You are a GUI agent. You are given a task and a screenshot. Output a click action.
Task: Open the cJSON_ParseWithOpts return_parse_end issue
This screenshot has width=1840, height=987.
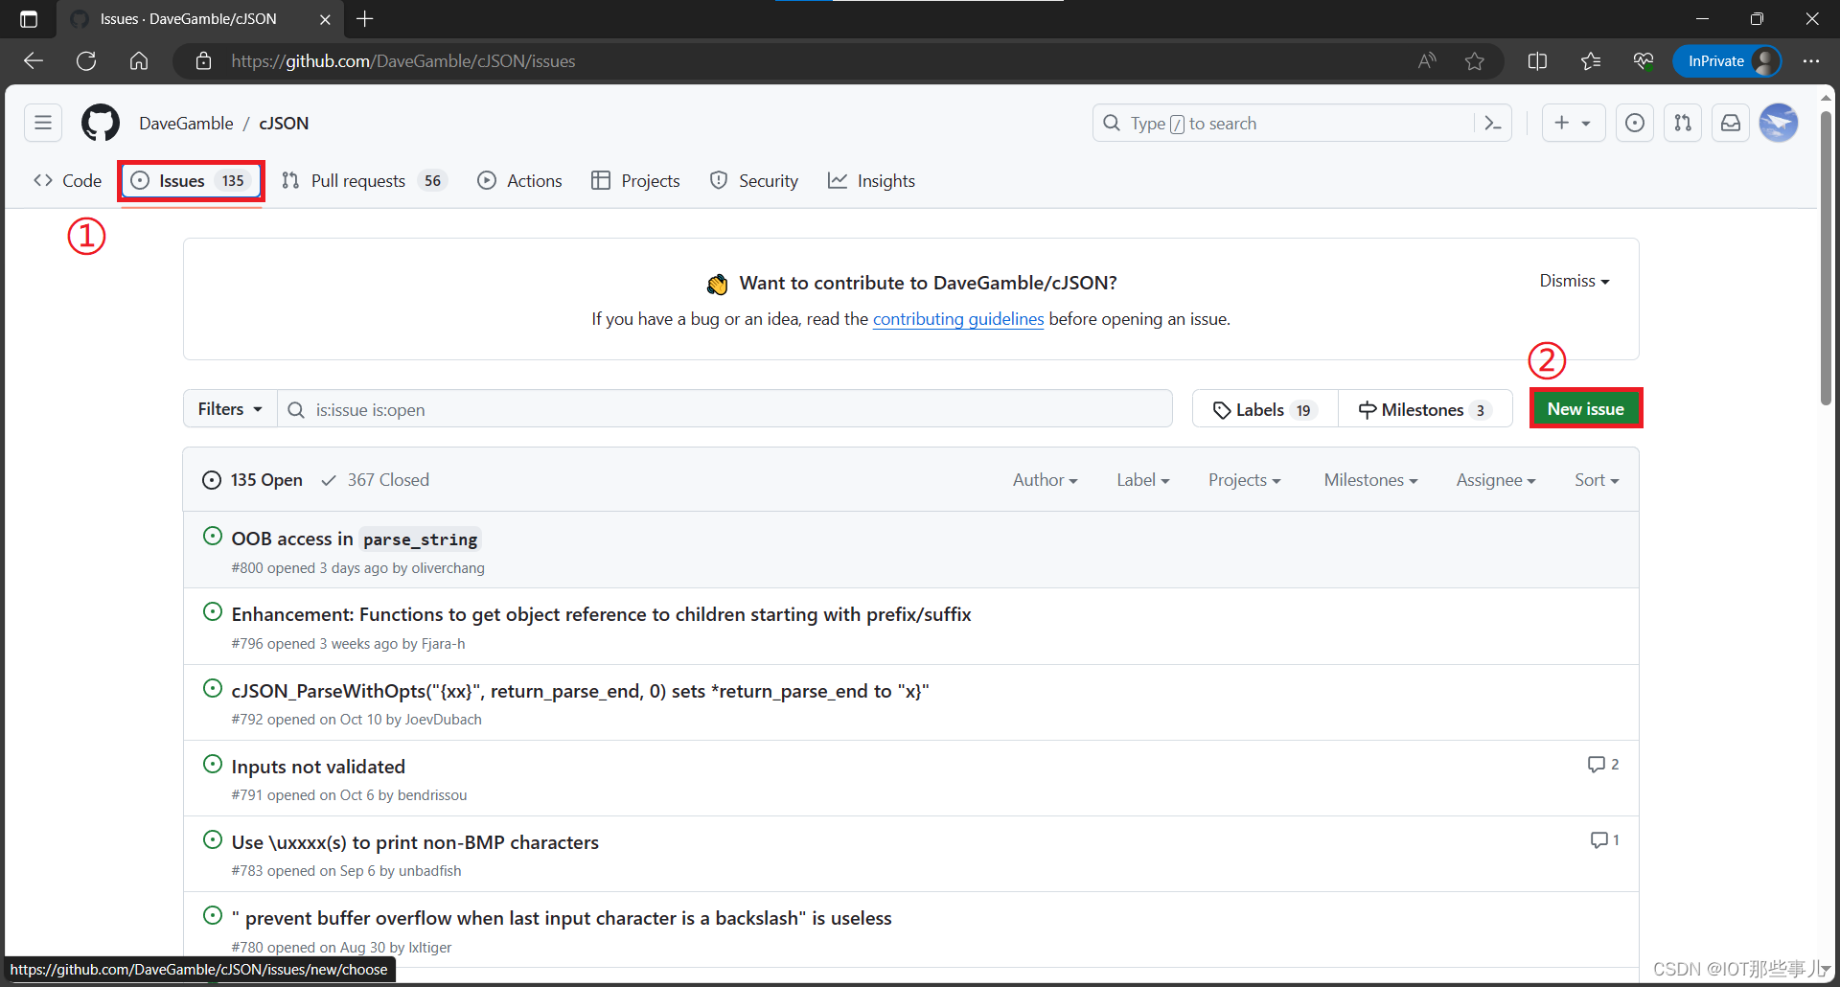580,691
